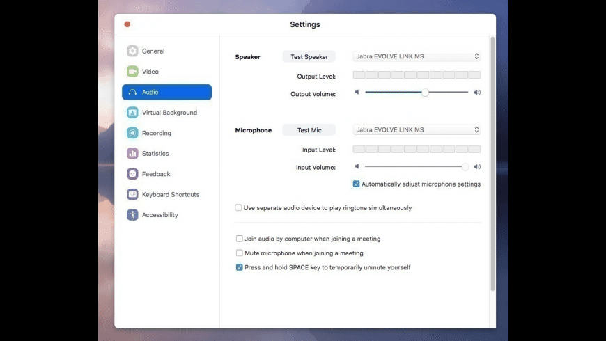Disable automatically adjust microphone settings
606x341 pixels.
[357, 184]
